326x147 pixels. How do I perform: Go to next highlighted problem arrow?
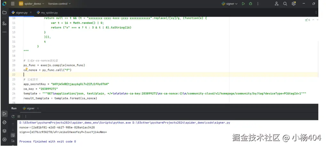coord(317,20)
